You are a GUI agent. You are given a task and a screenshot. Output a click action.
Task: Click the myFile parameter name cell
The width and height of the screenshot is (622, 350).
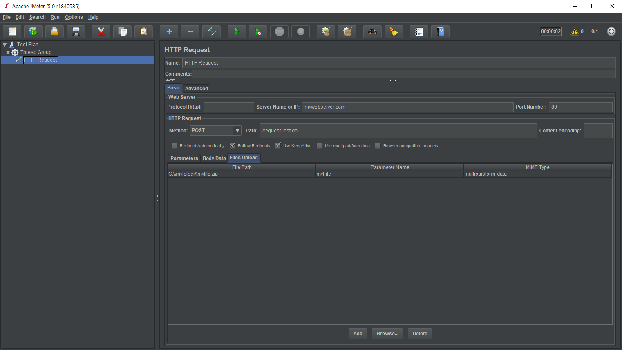pos(389,174)
